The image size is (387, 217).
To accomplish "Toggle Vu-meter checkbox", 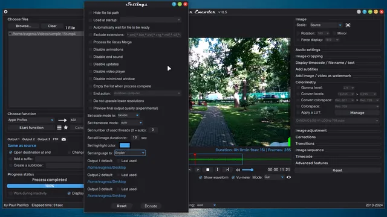I will 233,177.
